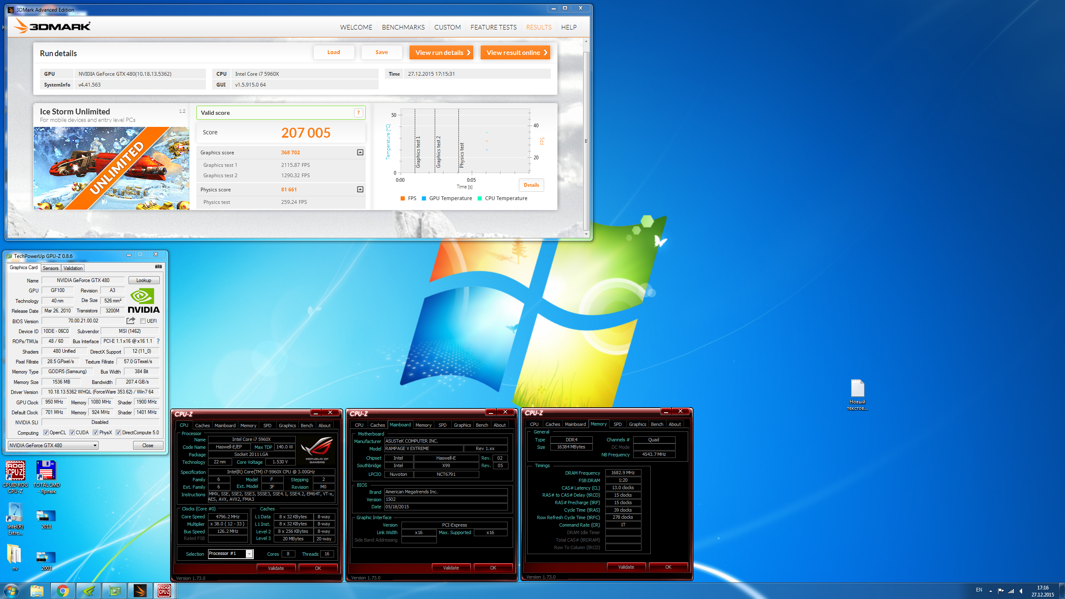Toggle the CUDA checkbox
Screen dimensions: 1065x599
pos(72,433)
